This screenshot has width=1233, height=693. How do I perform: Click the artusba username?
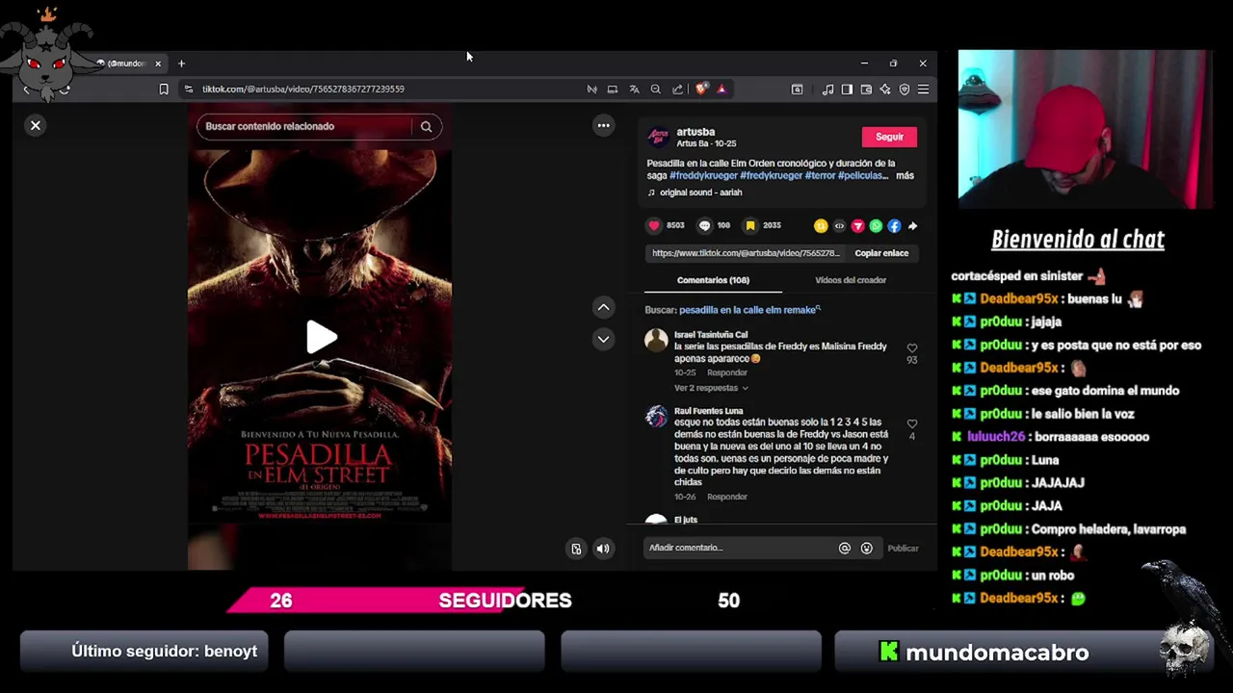(x=695, y=132)
